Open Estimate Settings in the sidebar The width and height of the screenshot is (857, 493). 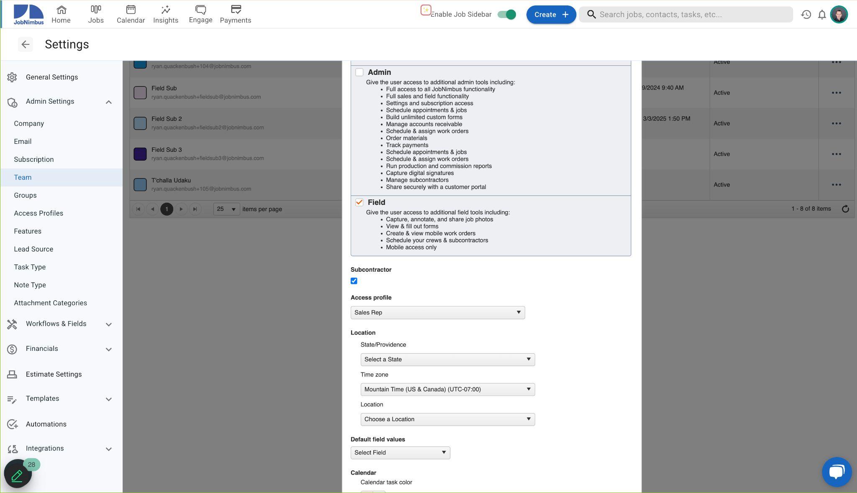pyautogui.click(x=54, y=374)
